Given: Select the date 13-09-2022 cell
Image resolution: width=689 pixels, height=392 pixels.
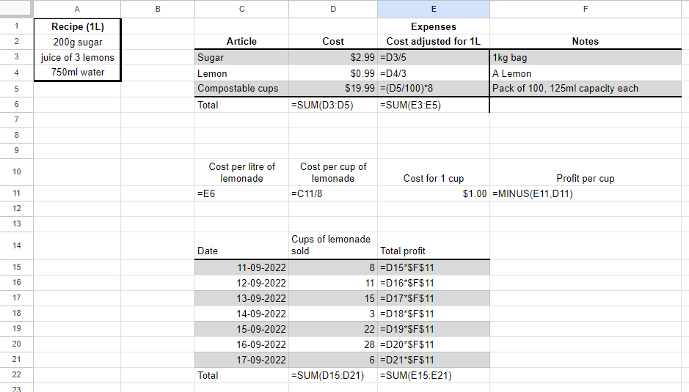Looking at the screenshot, I should pyautogui.click(x=241, y=298).
